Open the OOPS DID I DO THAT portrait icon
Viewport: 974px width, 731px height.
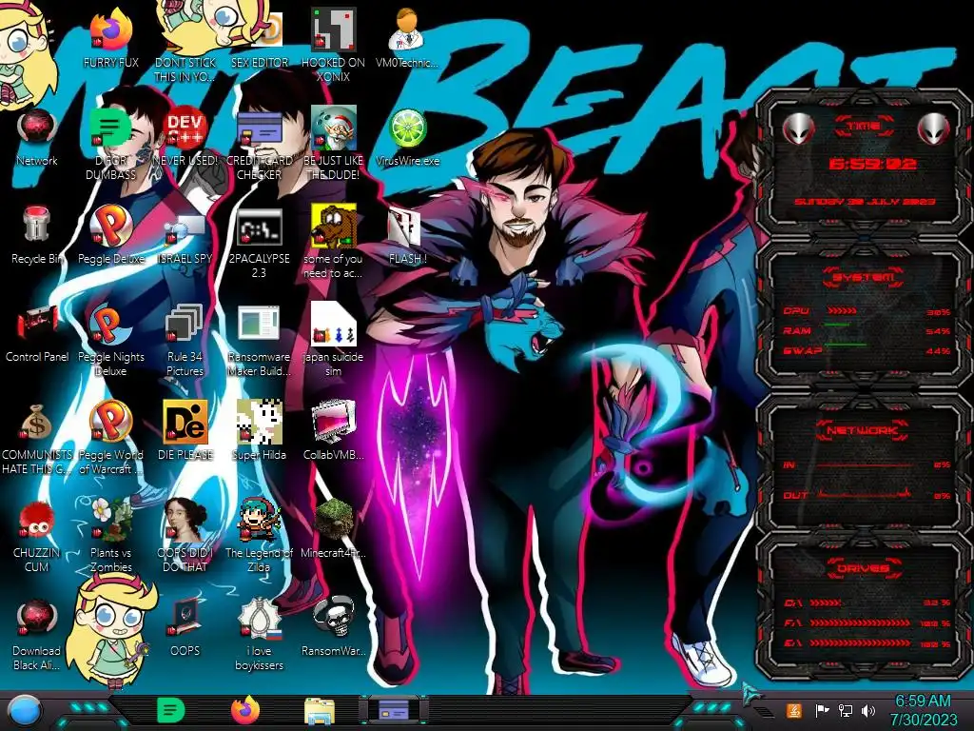185,519
